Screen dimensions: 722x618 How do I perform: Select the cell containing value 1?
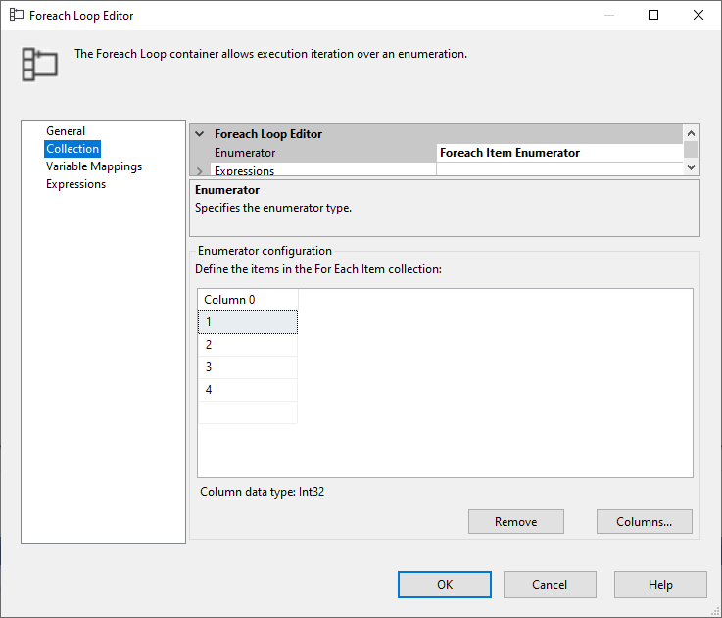pyautogui.click(x=247, y=322)
